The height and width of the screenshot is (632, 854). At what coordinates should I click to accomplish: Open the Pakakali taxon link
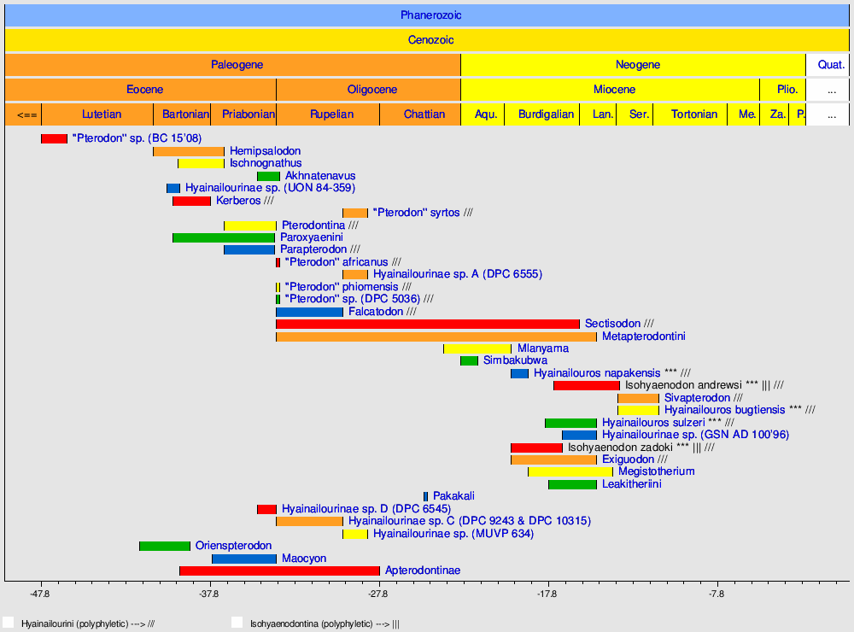point(453,496)
